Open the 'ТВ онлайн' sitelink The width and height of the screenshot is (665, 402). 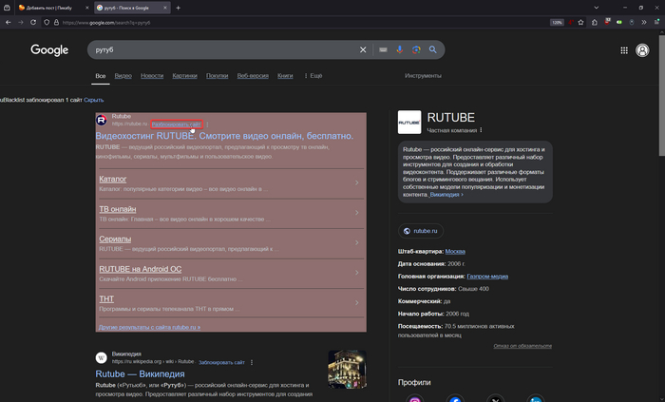click(118, 209)
